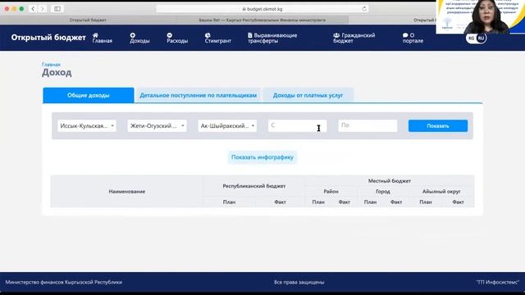
Task: Open the Иссык-Кульская region dropdown
Action: (x=87, y=125)
